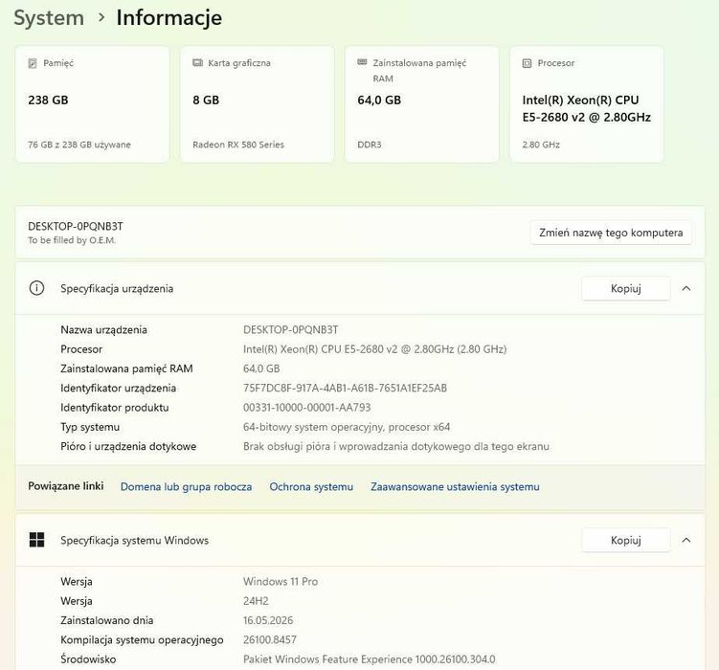The image size is (719, 670).
Task: Select the 64-bitowy system operacyjny text
Action: tap(347, 427)
